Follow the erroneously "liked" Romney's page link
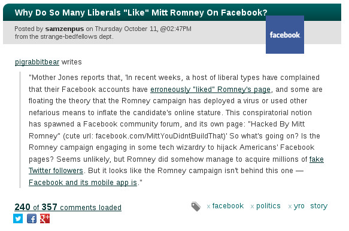349x231 pixels. (x=210, y=89)
